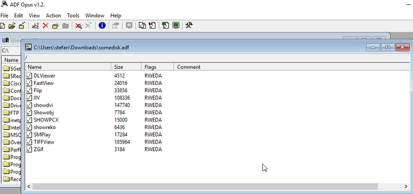The image size is (413, 194).
Task: Open the Action menu
Action: coord(53,16)
